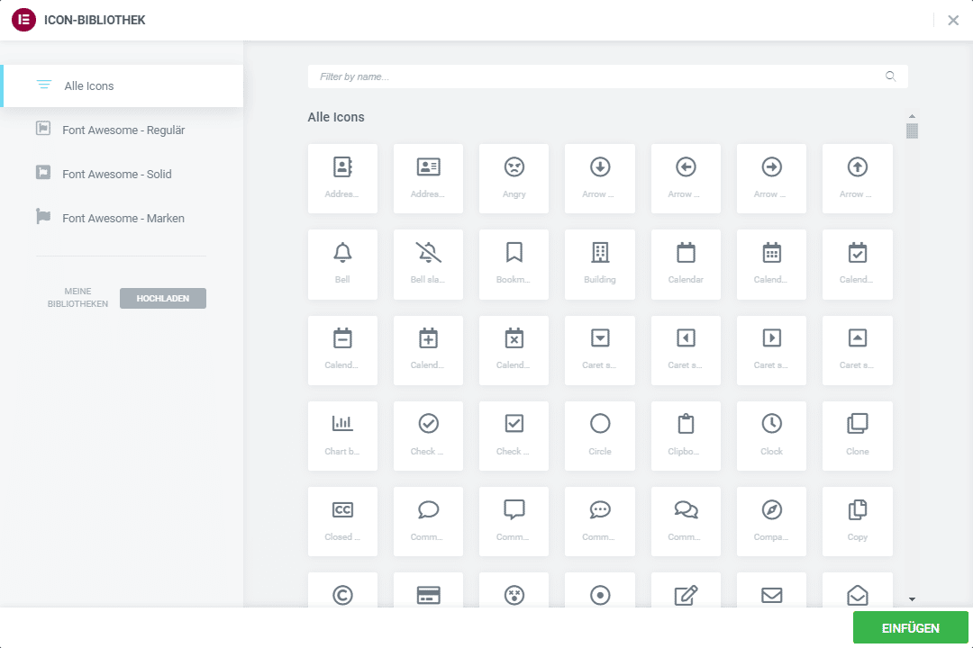Select the Chart bar icon
The image size is (973, 648).
(342, 436)
